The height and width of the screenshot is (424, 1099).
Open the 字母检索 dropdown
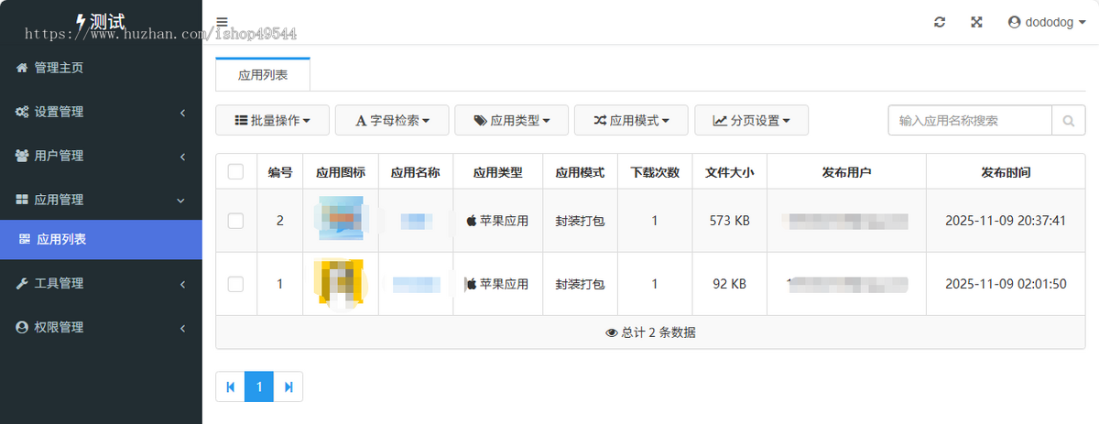(x=392, y=120)
